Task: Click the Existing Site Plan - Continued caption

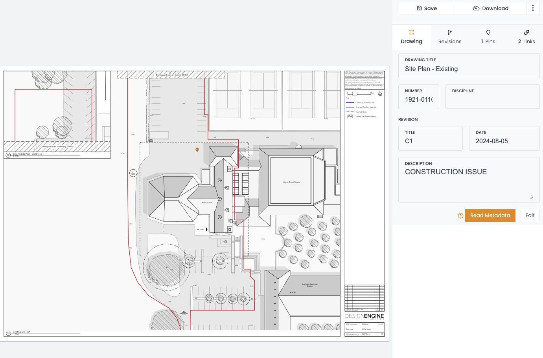Action: click(28, 154)
